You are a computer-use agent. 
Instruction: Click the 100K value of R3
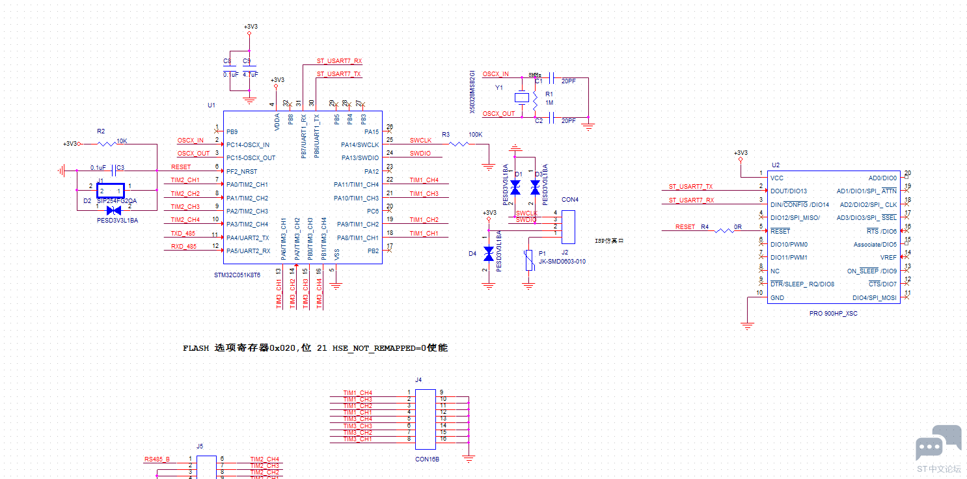click(x=475, y=135)
